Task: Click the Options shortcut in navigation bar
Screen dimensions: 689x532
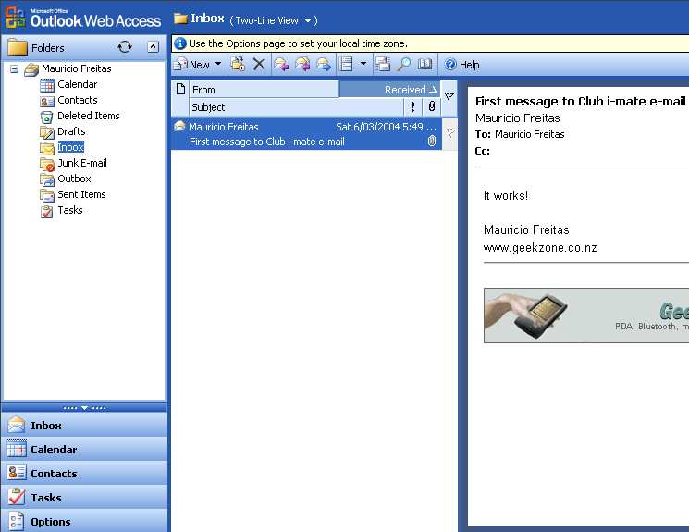Action: click(84, 522)
